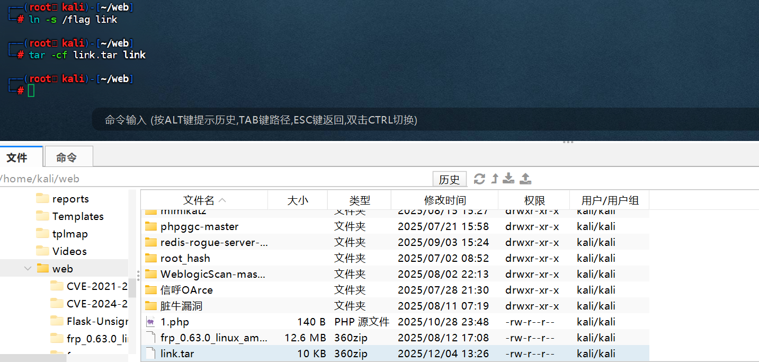Screen dimensions: 759x362
Task: Sort files by the 文件名 column
Action: [x=205, y=200]
